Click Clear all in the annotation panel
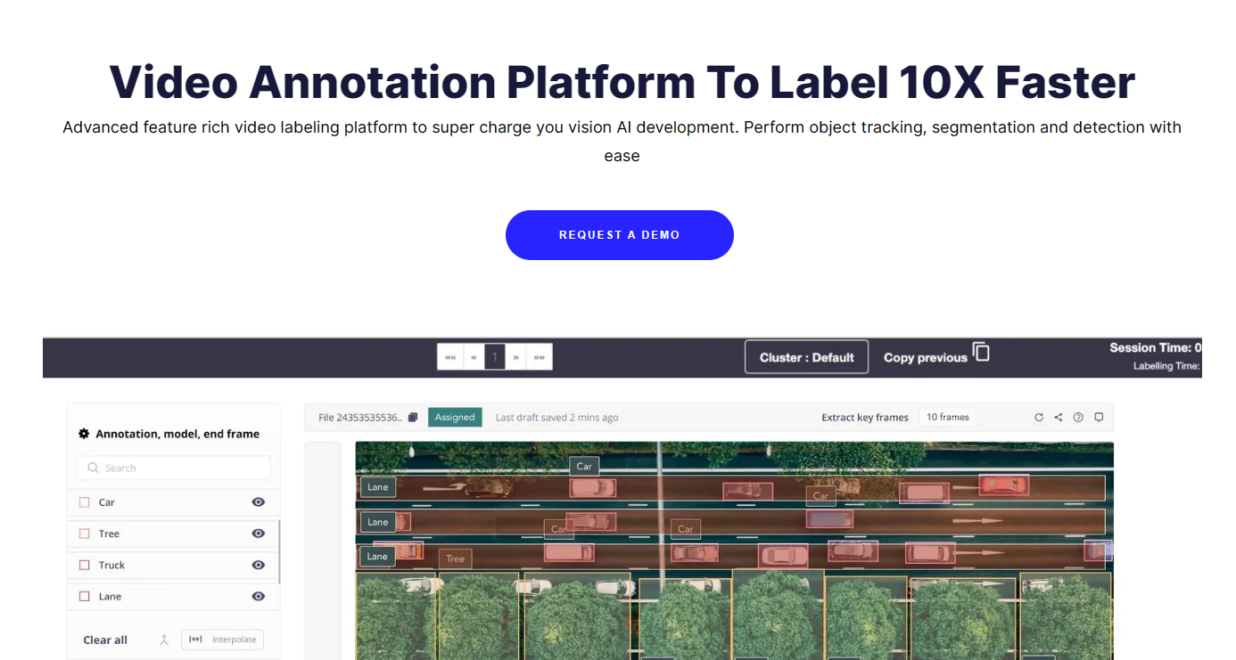This screenshot has width=1236, height=660. click(103, 640)
